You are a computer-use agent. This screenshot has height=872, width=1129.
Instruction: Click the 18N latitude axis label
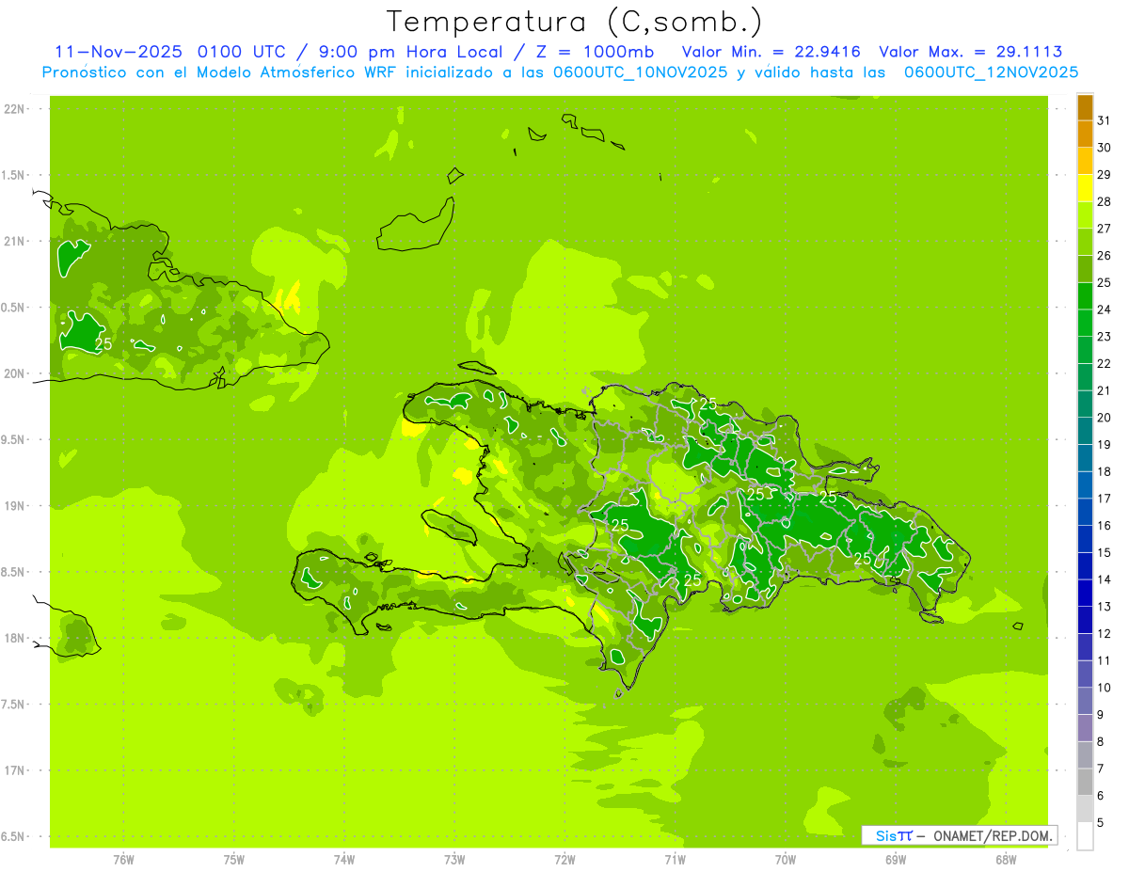tap(16, 638)
